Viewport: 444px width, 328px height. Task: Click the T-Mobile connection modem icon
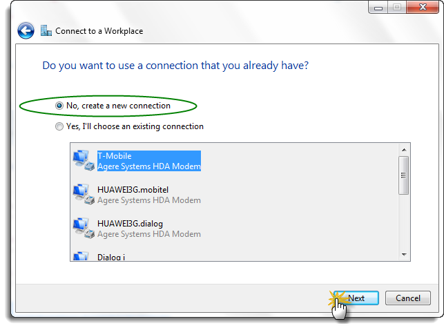84,161
